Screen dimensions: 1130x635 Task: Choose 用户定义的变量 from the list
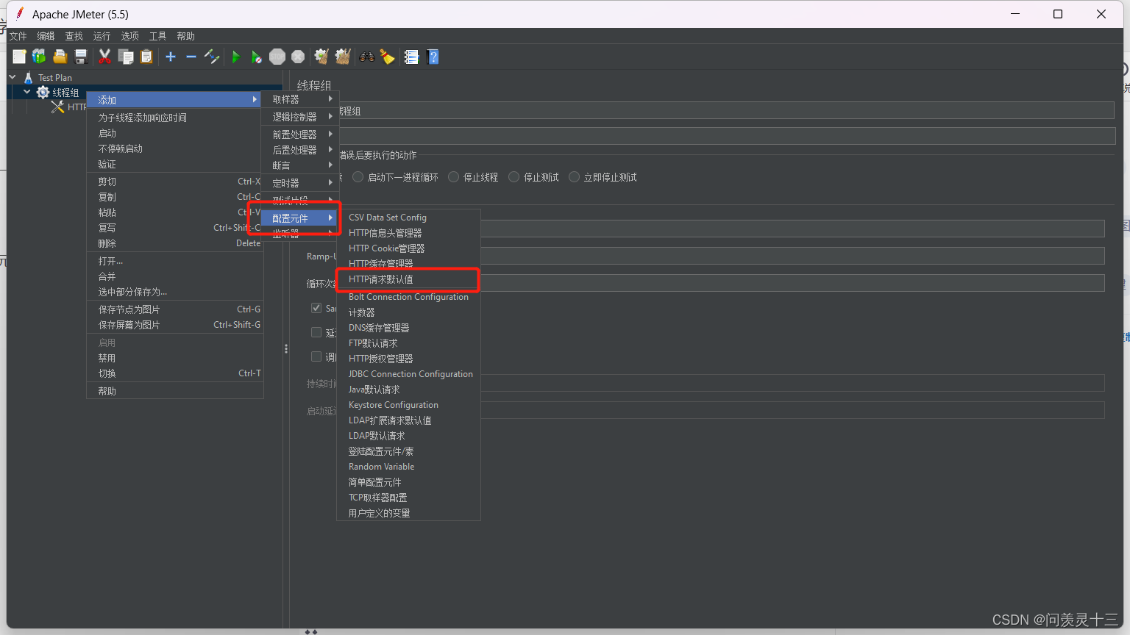click(408, 513)
